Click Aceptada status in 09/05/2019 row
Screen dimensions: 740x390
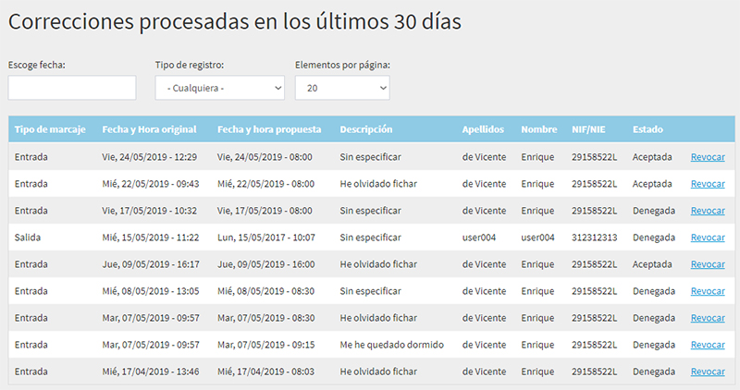click(x=652, y=264)
